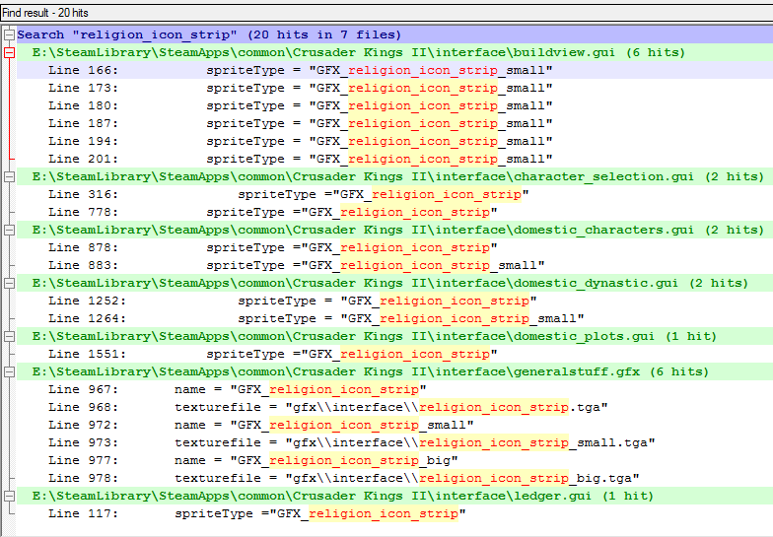Viewport: 773px width, 537px height.
Task: Select the generalstuff.gfx (6 hits) file row
Action: 394,372
